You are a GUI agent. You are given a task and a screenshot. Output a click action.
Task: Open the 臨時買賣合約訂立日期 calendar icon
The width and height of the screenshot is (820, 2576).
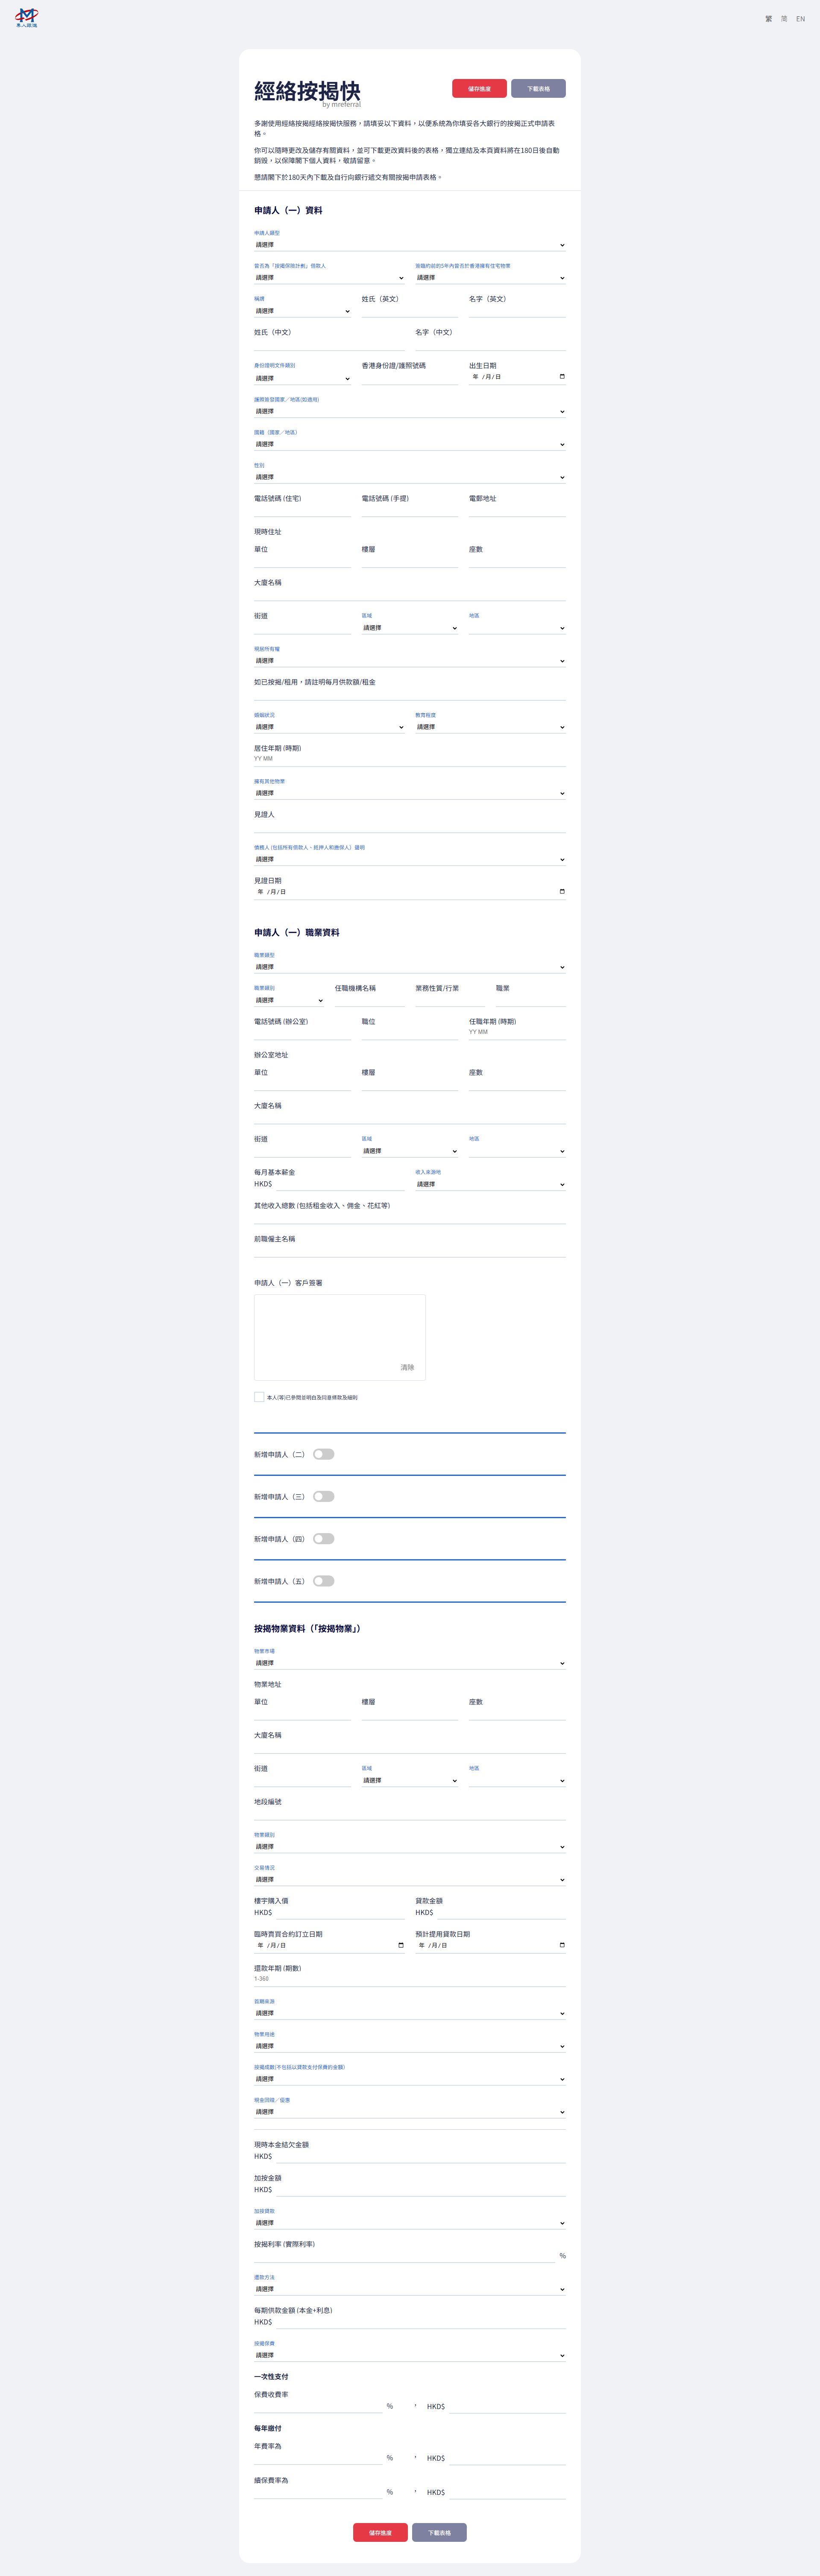click(x=401, y=1945)
